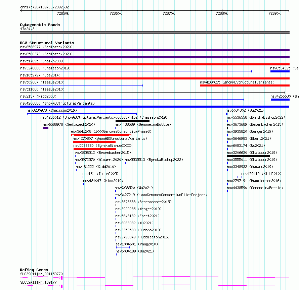The width and height of the screenshot is (299, 290).
Task: Click nsv6084189 (Wu2021) label
Action: coord(135,251)
